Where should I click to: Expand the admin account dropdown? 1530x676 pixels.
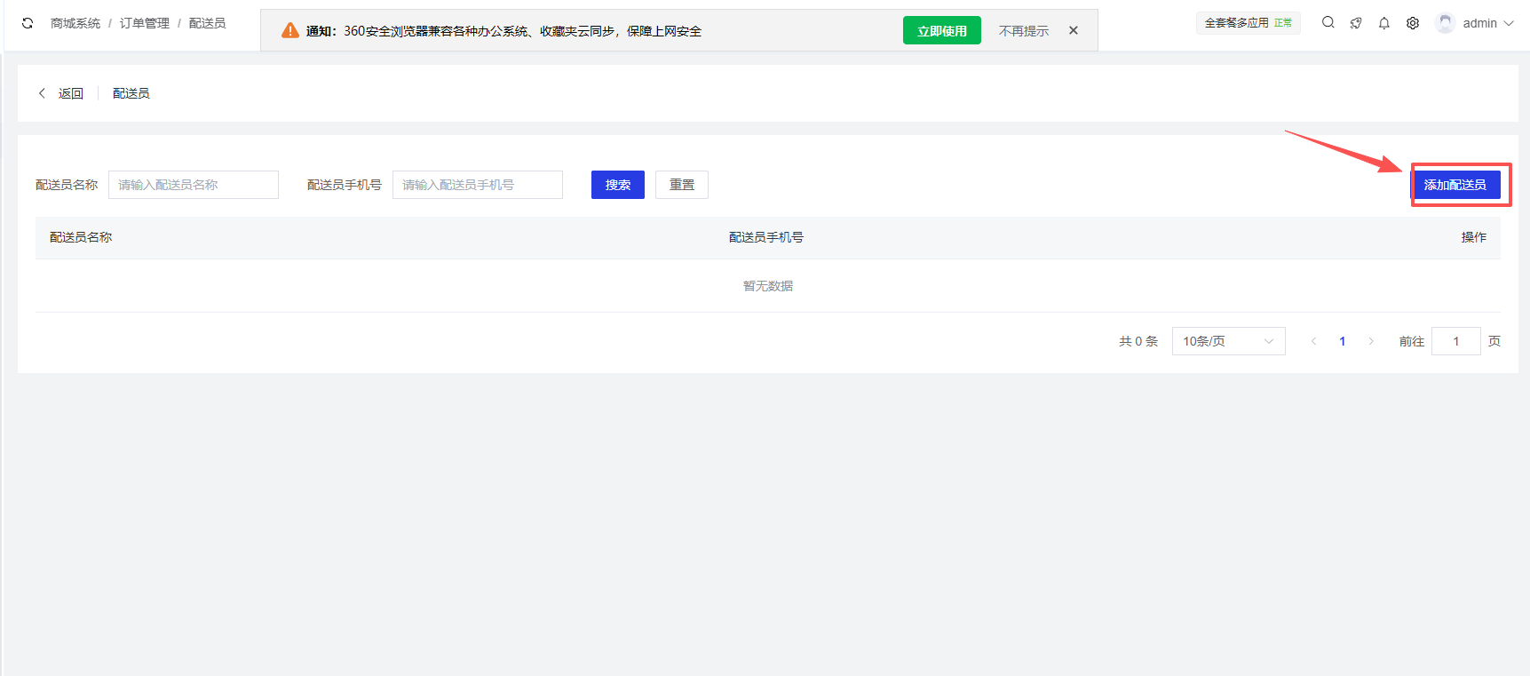(x=1509, y=23)
